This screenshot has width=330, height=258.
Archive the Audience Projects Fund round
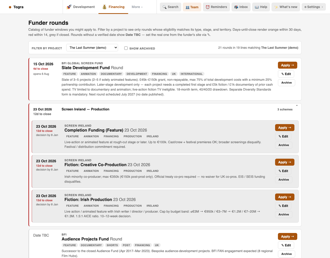point(286,254)
